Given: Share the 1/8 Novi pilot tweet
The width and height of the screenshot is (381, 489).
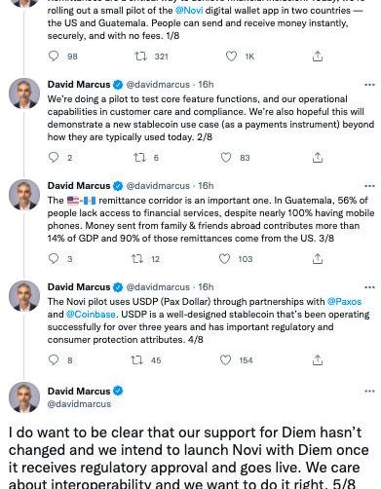Looking at the screenshot, I should point(318,56).
